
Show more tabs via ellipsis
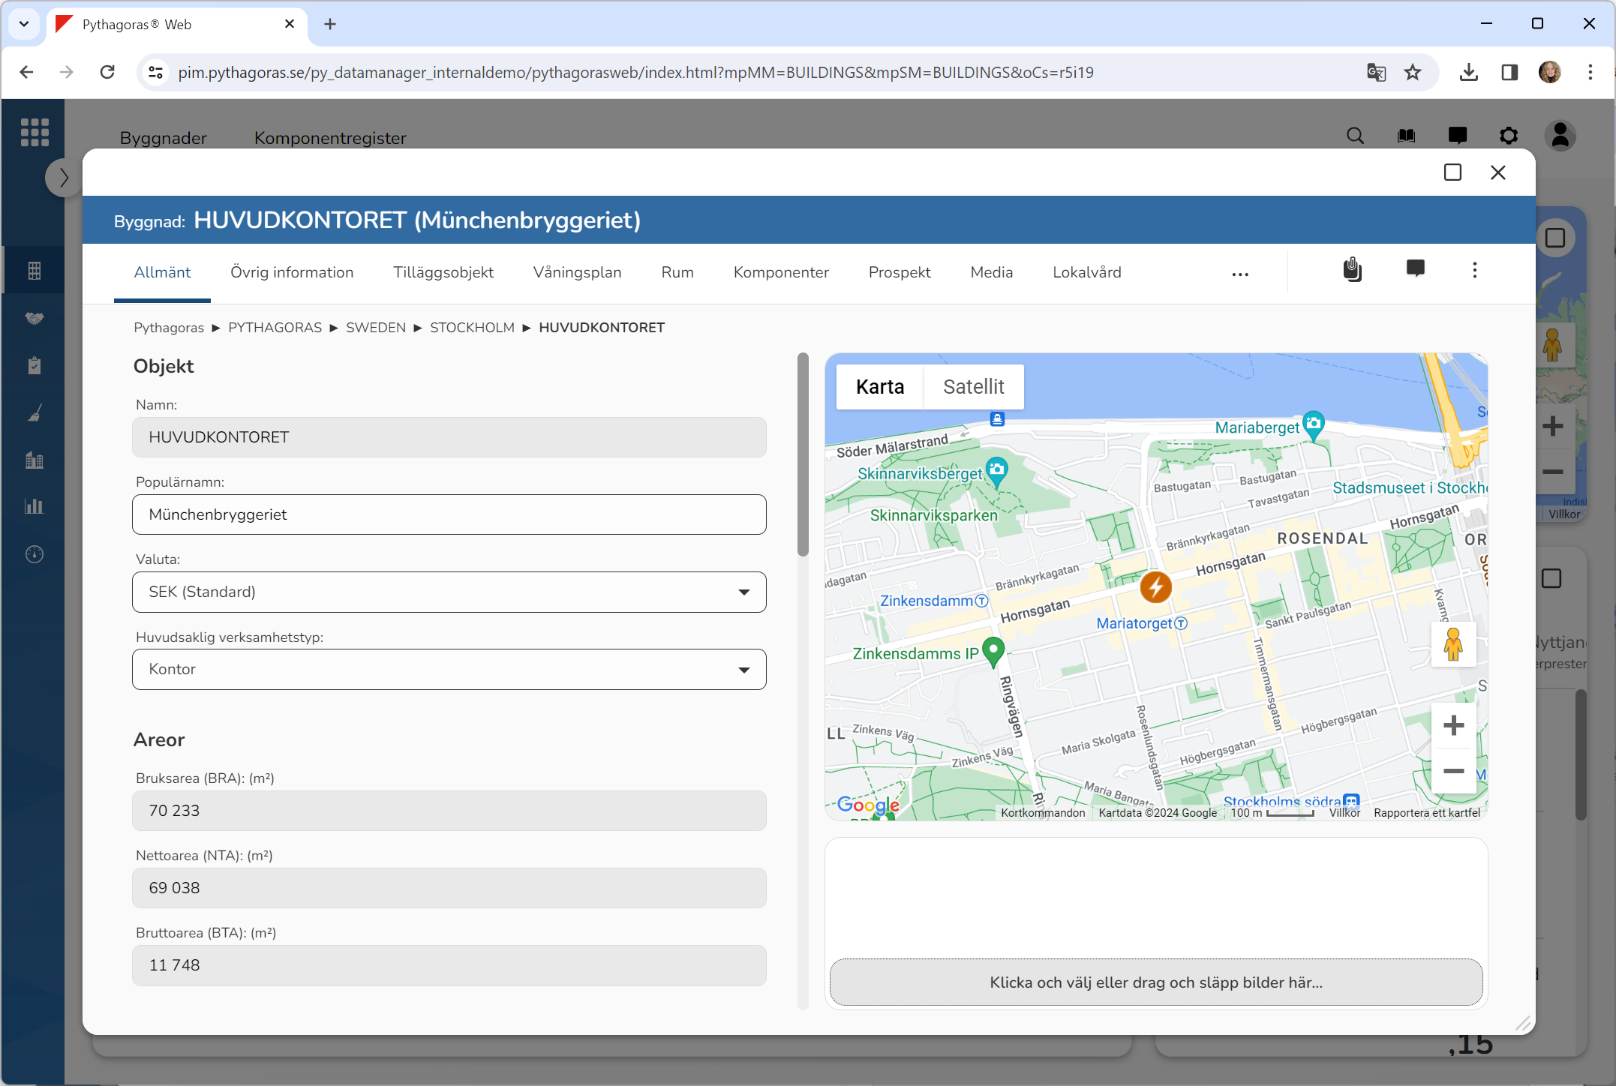pyautogui.click(x=1240, y=274)
